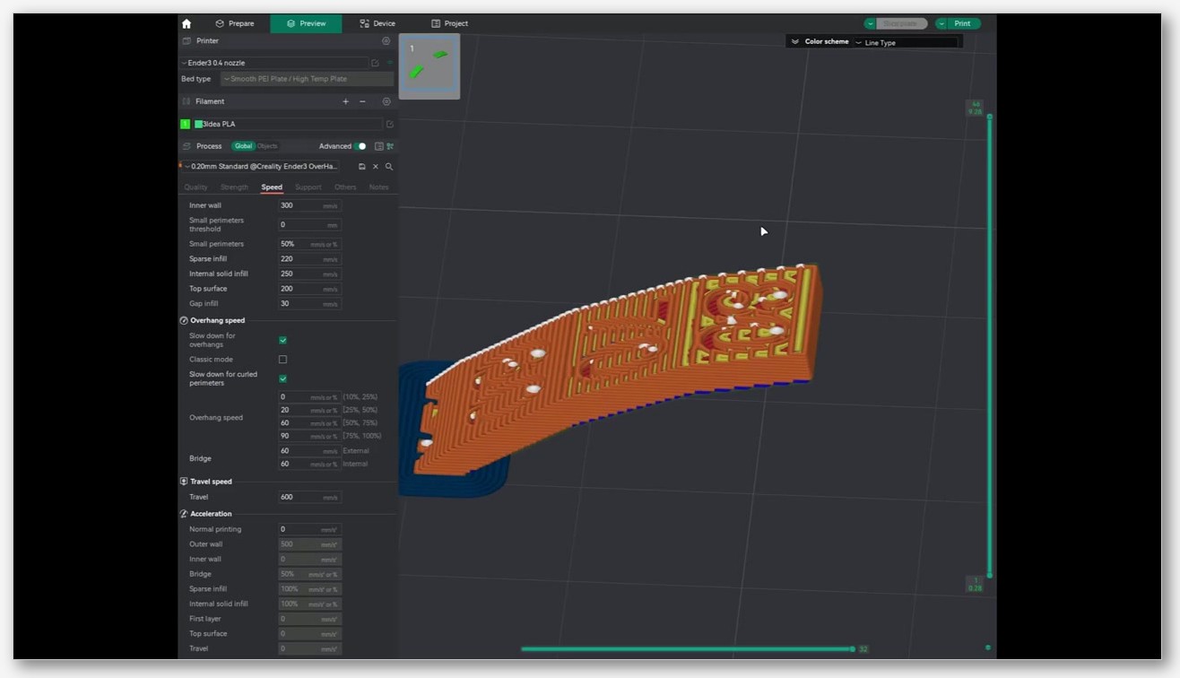This screenshot has width=1180, height=678.
Task: Open the Color scheme Line Type dropdown
Action: (905, 42)
